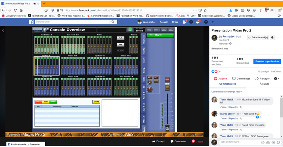Toggle the FLIP button in console

click(120, 38)
